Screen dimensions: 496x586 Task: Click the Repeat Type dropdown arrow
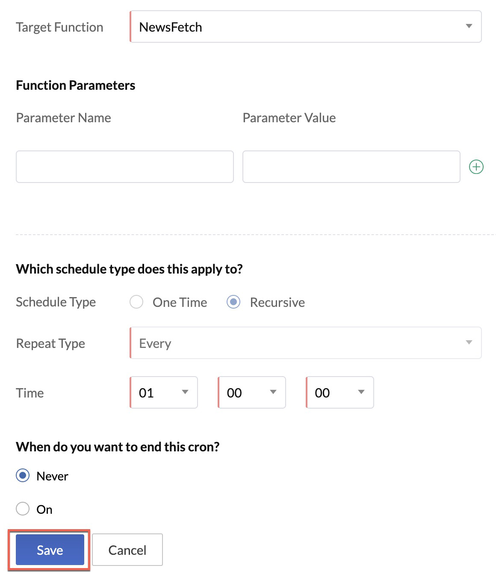[x=469, y=343]
